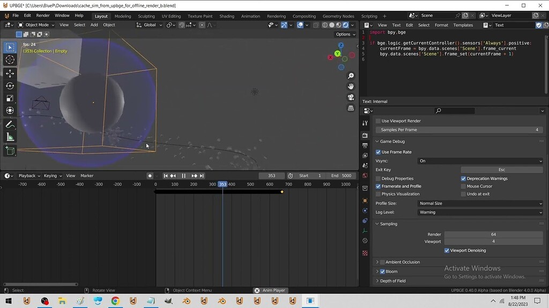Click the Esc exit key button
This screenshot has width=549, height=308.
pyautogui.click(x=501, y=170)
